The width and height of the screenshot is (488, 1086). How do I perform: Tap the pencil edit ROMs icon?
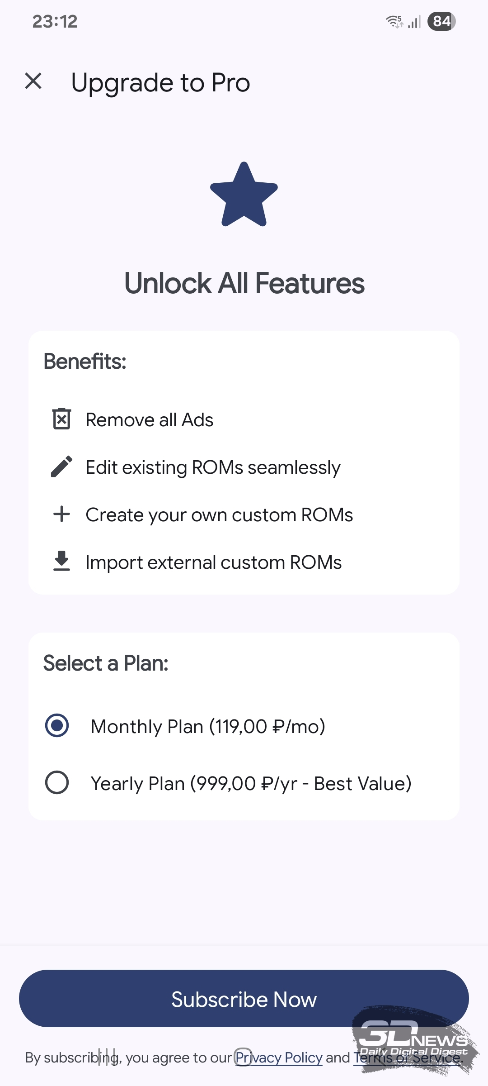click(61, 467)
